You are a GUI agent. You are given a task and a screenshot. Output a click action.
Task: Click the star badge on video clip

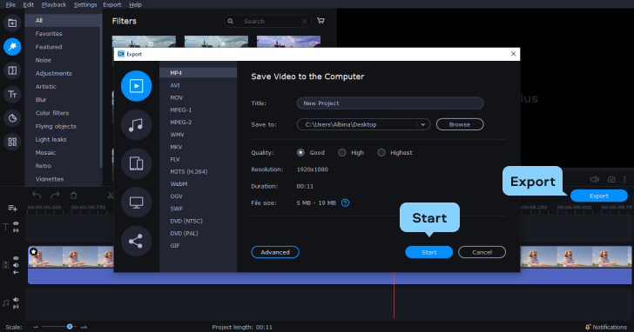click(34, 252)
